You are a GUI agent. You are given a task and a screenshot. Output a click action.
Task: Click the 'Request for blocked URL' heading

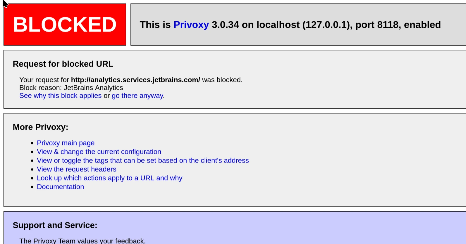(x=63, y=64)
